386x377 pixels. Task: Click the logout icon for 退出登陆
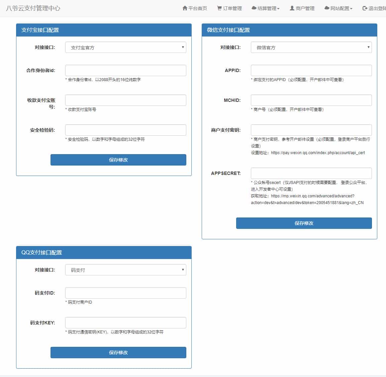coord(364,8)
